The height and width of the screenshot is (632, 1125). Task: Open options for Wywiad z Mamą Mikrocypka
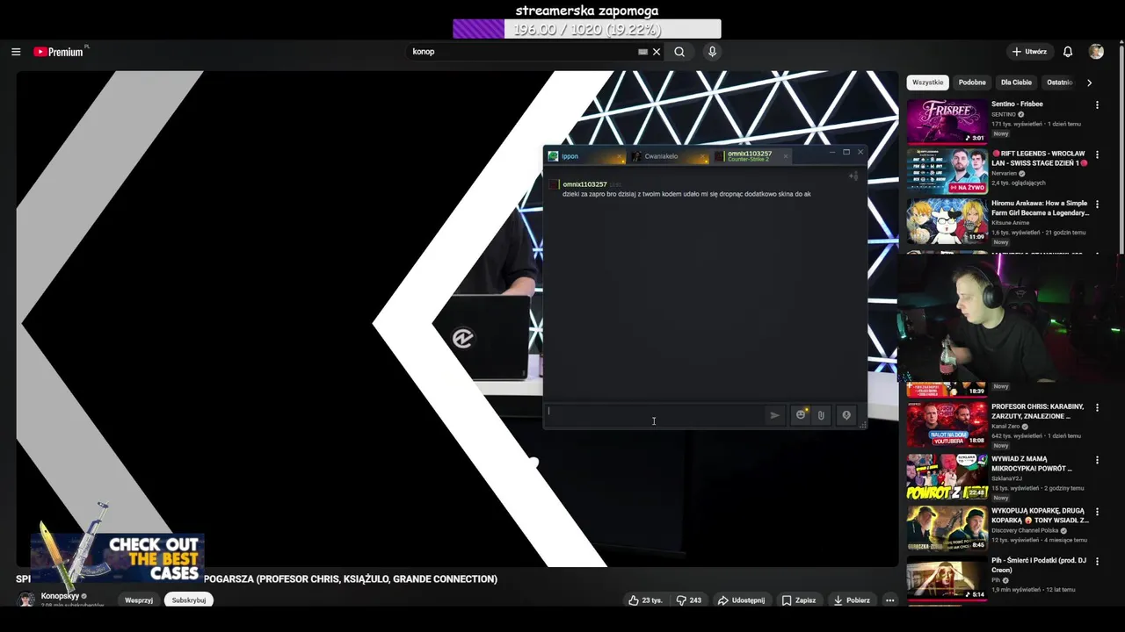coord(1097,460)
